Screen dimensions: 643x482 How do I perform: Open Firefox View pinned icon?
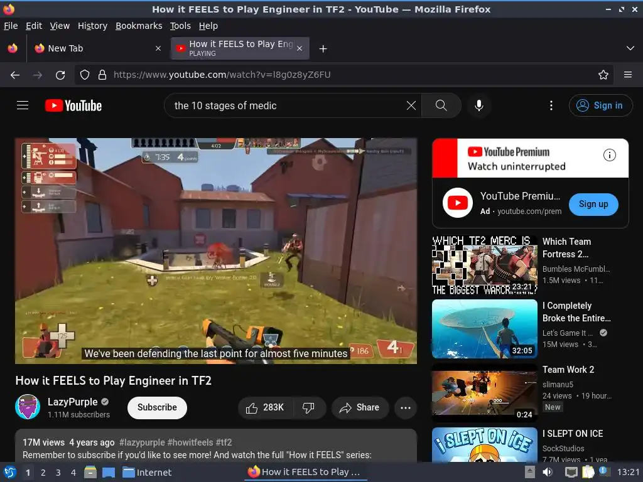[x=13, y=48]
